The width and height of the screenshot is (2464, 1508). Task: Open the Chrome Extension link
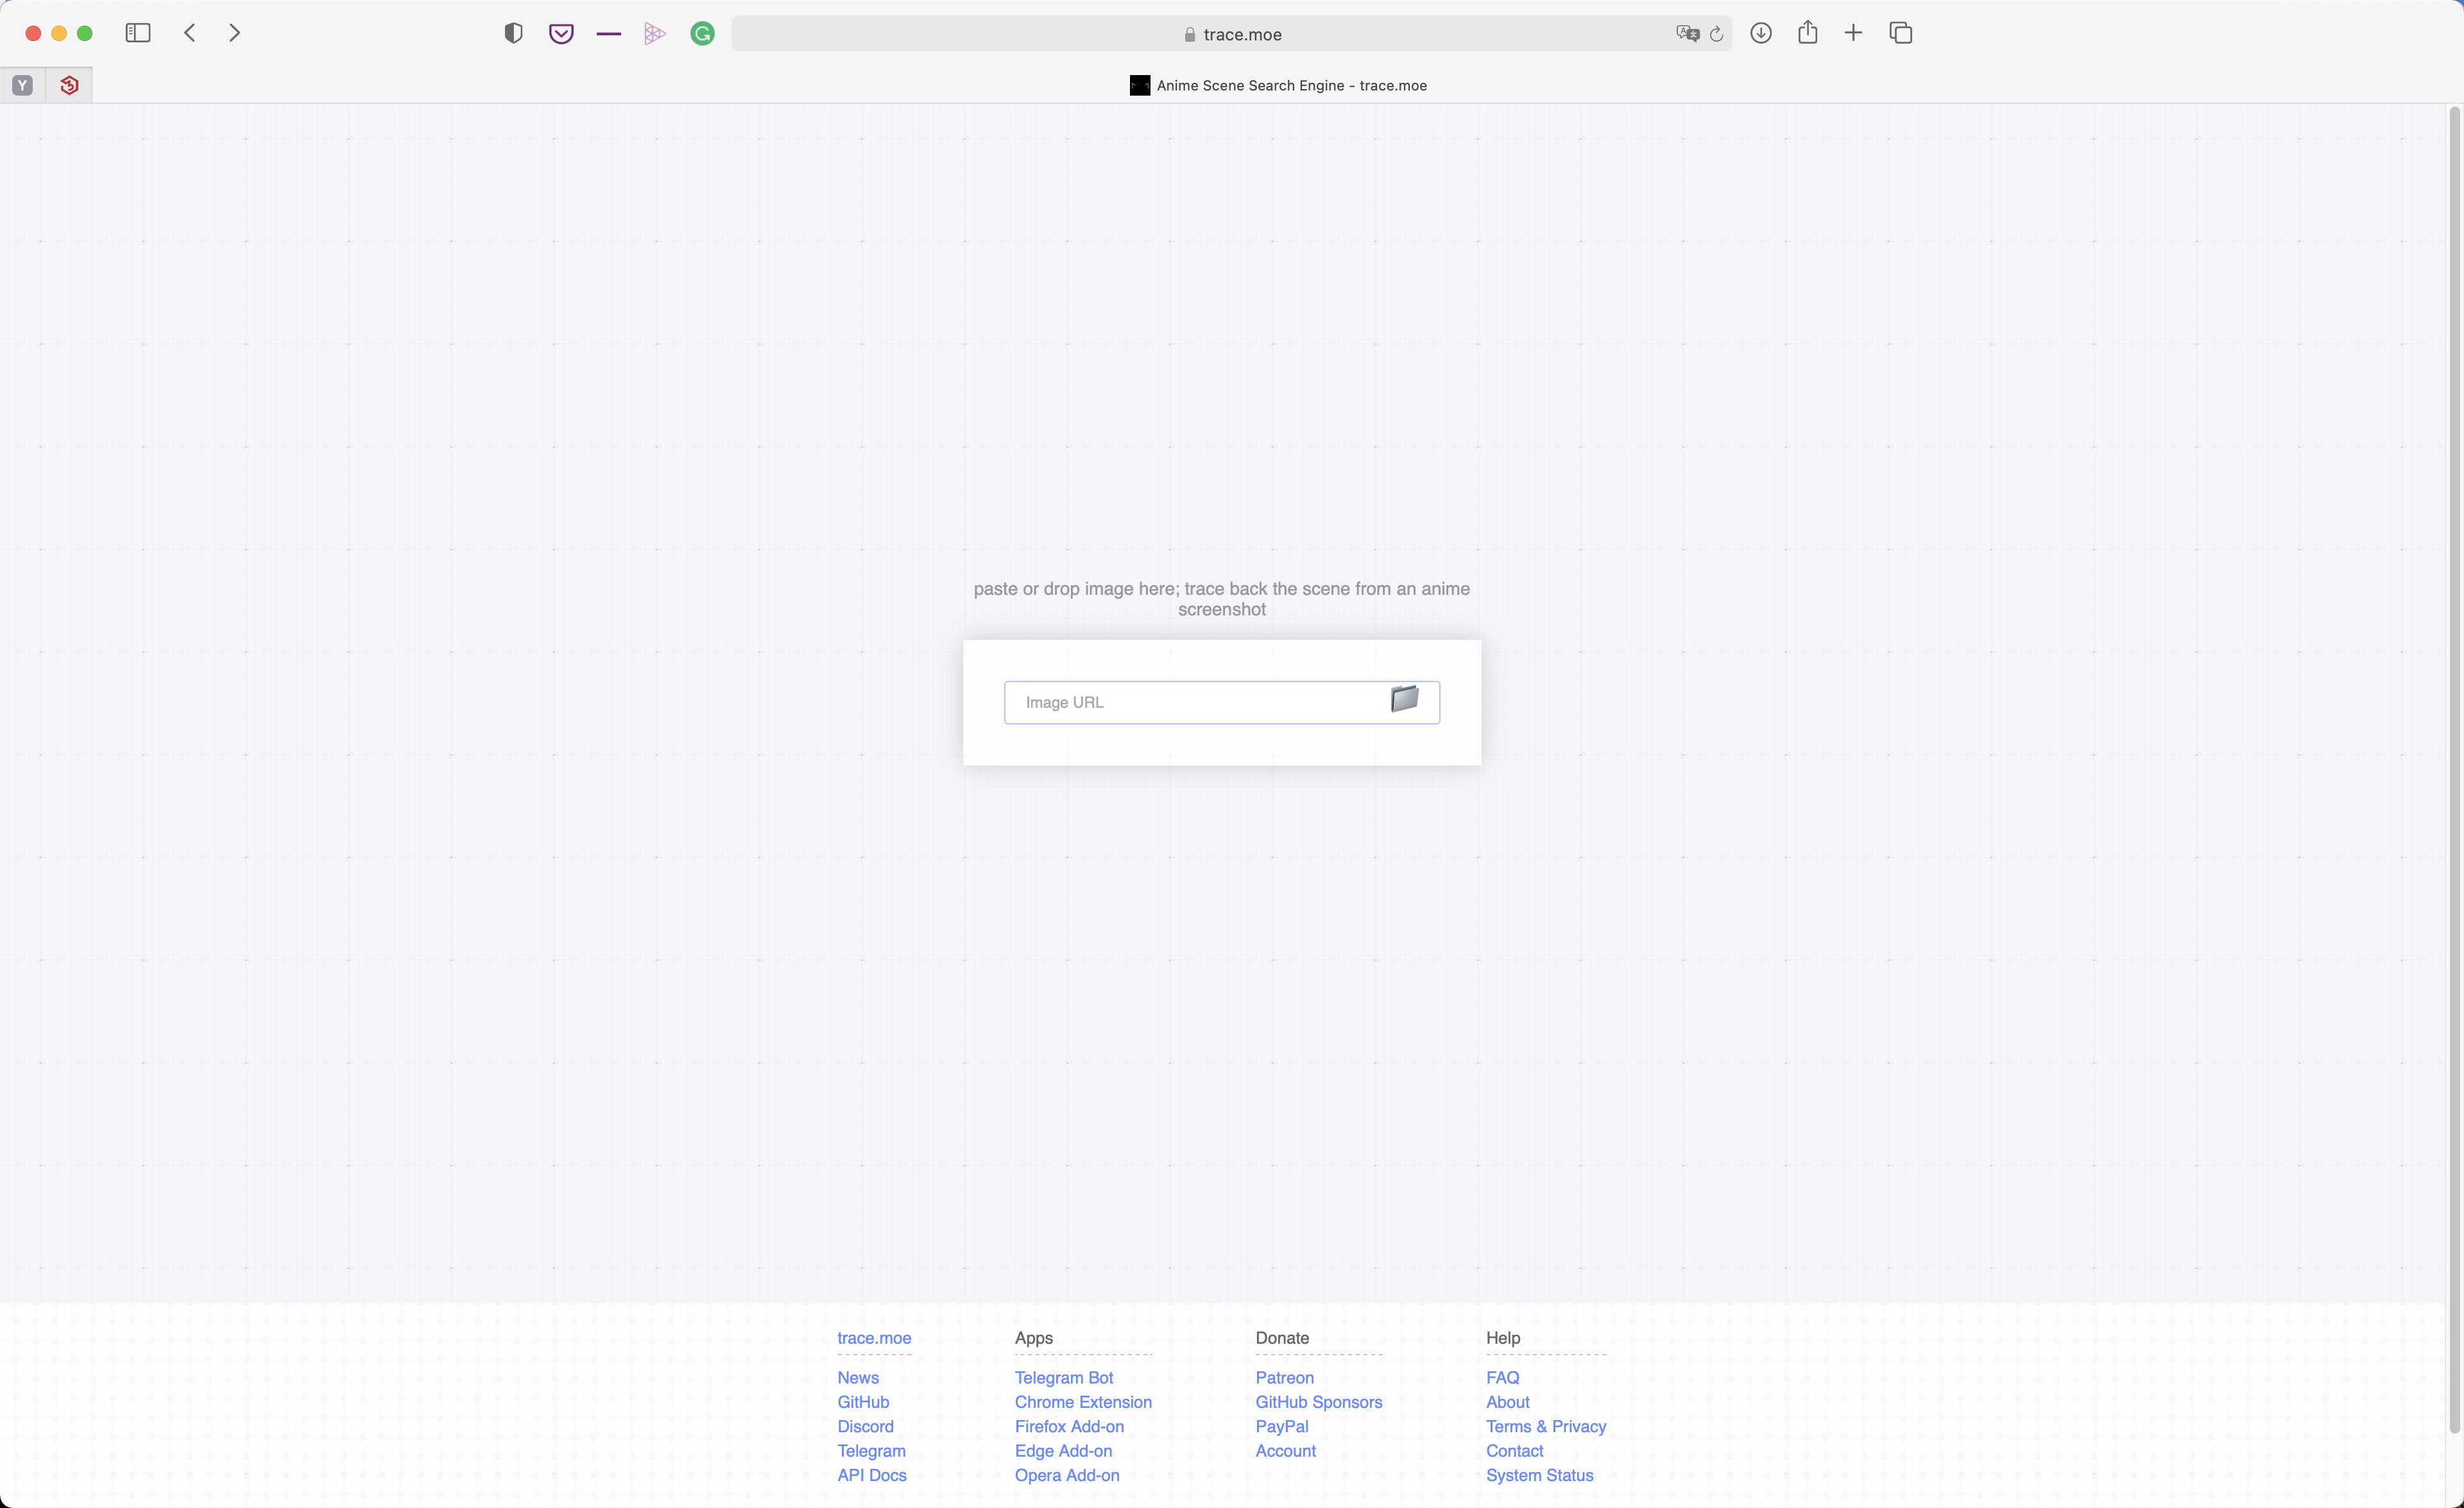pos(1083,1402)
